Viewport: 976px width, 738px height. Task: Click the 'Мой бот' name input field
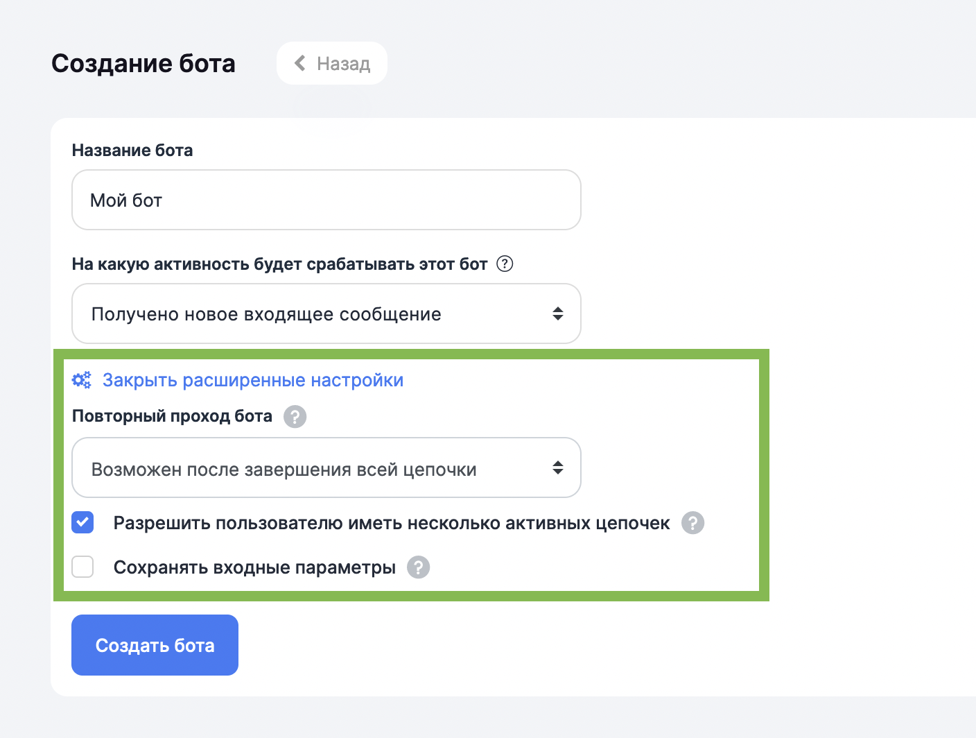pos(326,200)
